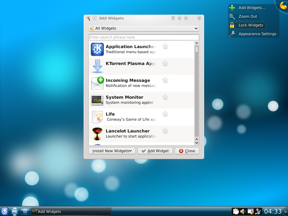Select the Incoming Message envelope icon
This screenshot has width=288, height=216.
(x=97, y=83)
